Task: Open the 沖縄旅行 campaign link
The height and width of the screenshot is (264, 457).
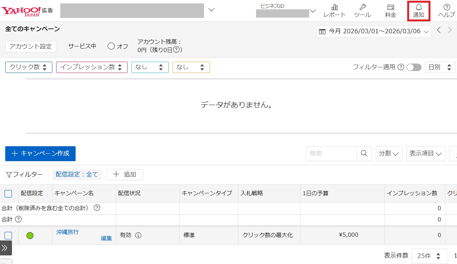Action: click(67, 232)
